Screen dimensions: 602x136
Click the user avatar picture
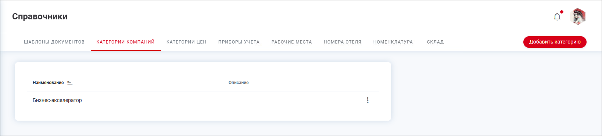(578, 16)
